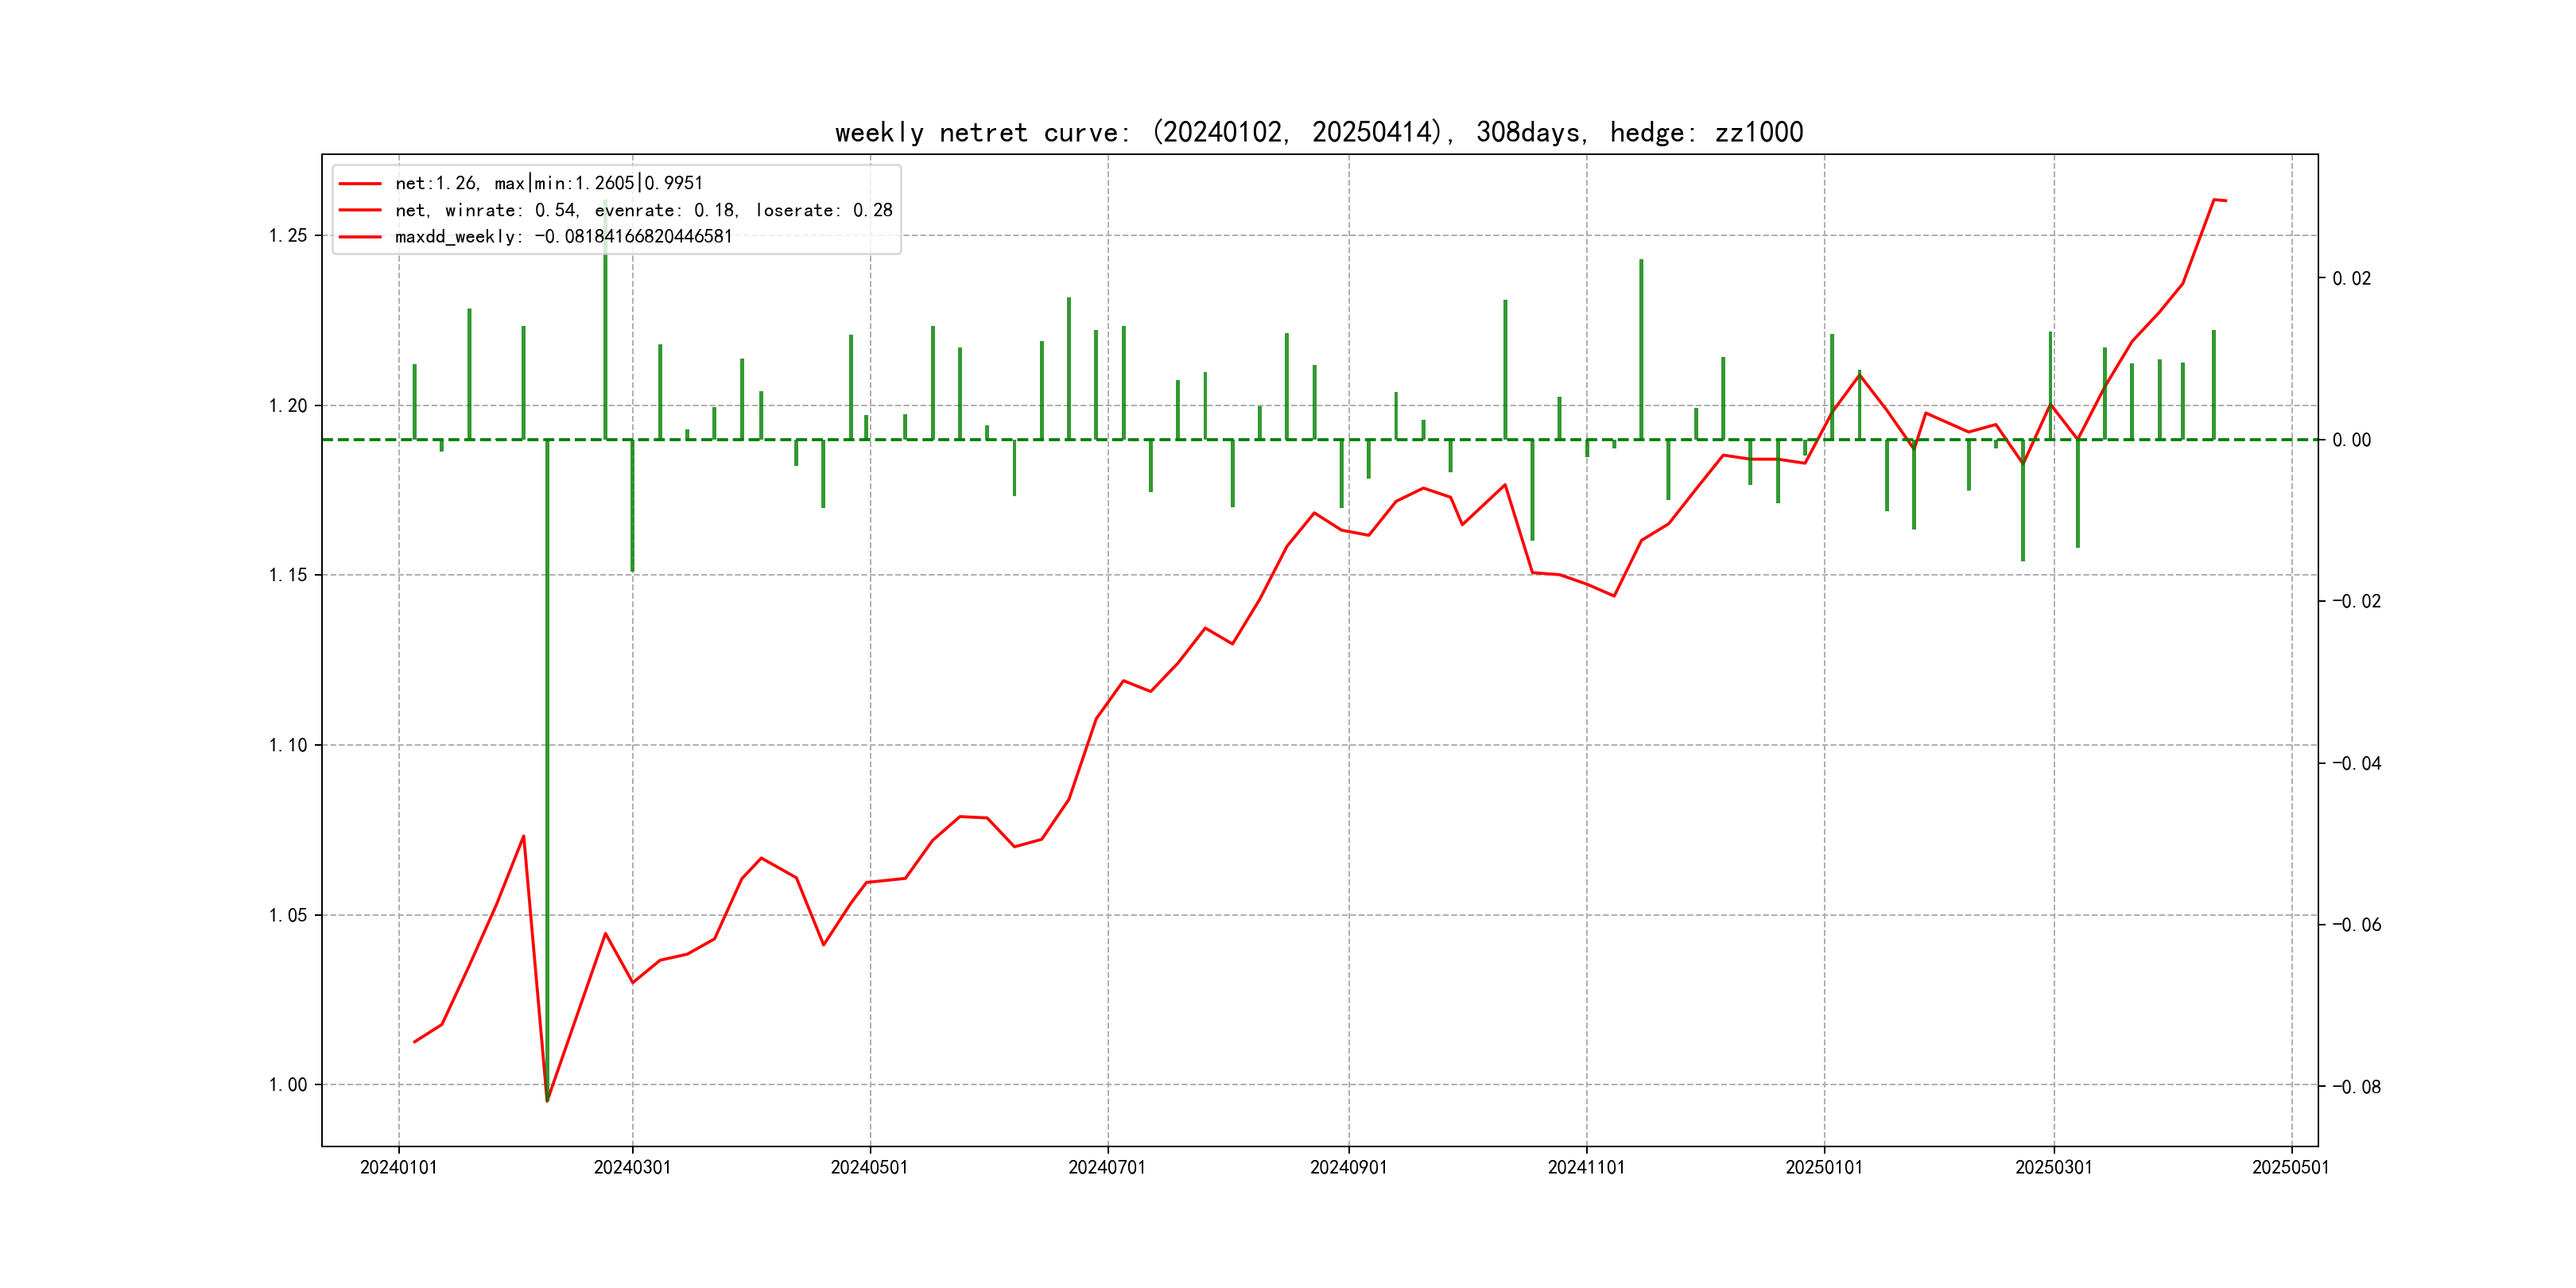Click the 20240301 x-axis label

632,1167
